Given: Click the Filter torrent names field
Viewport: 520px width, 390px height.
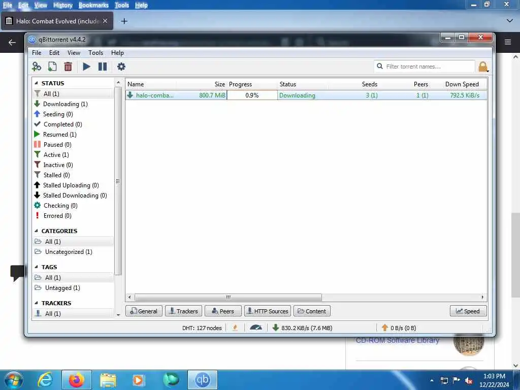Looking at the screenshot, I should [x=424, y=67].
